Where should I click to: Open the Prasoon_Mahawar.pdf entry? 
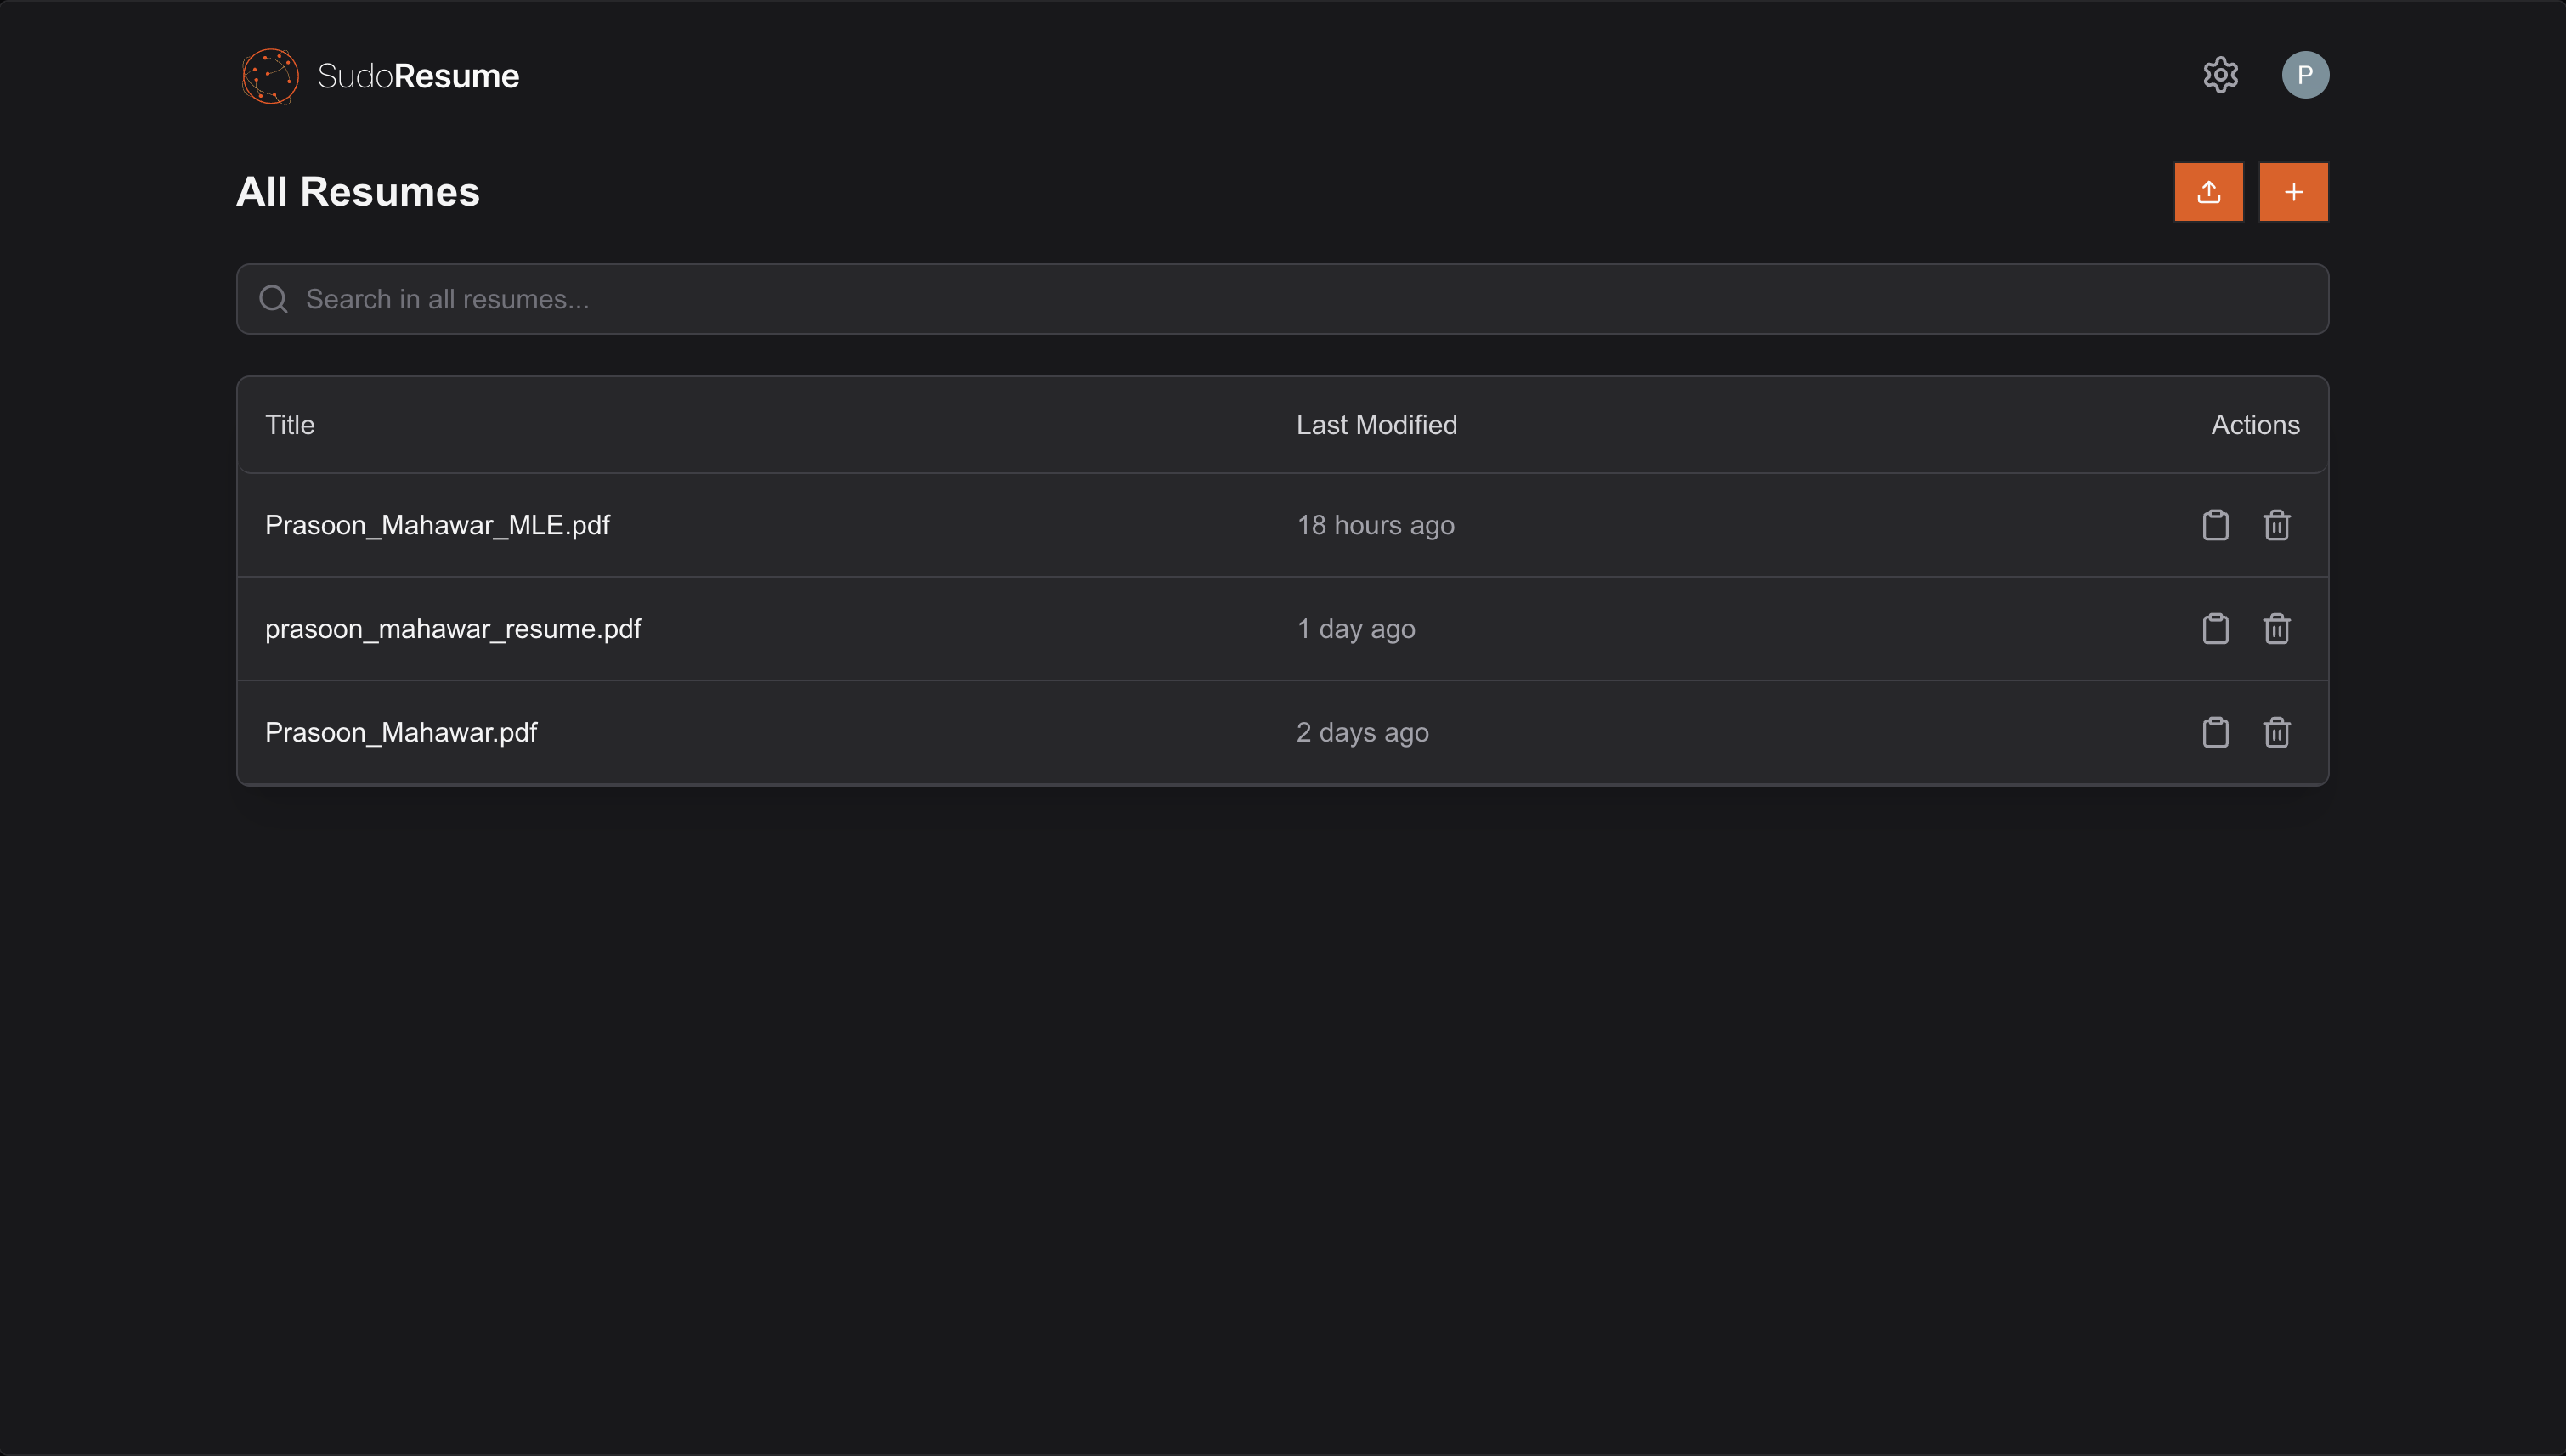pos(401,733)
